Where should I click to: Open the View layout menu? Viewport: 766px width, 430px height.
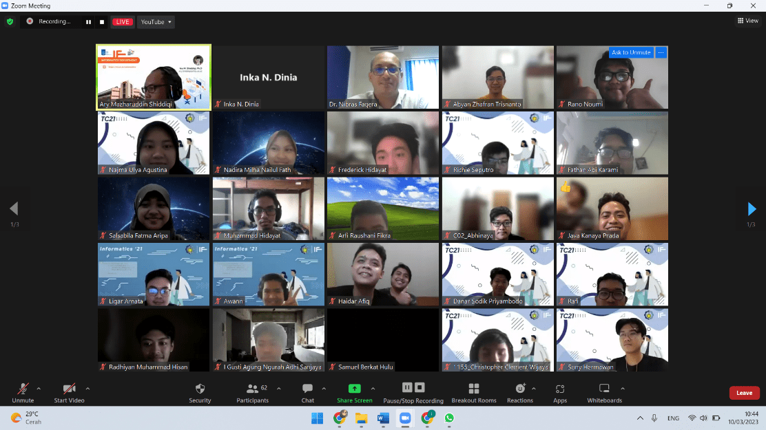click(x=747, y=21)
